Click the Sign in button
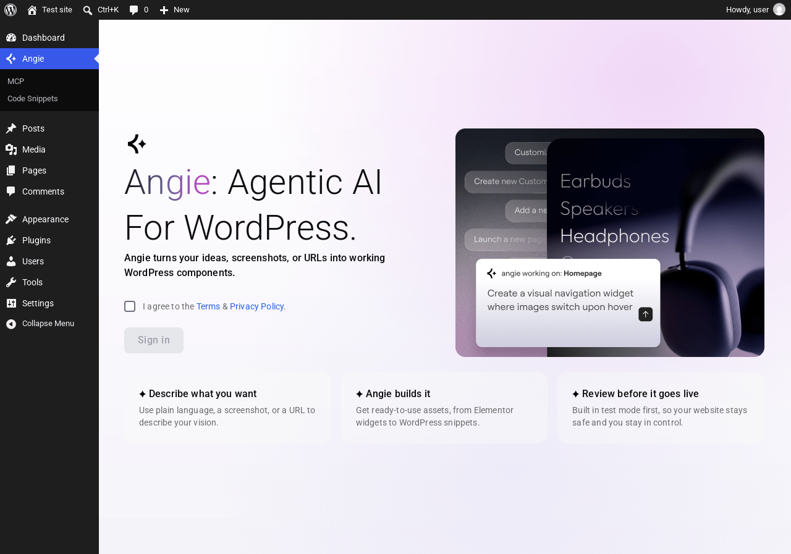The image size is (791, 554). [x=154, y=340]
